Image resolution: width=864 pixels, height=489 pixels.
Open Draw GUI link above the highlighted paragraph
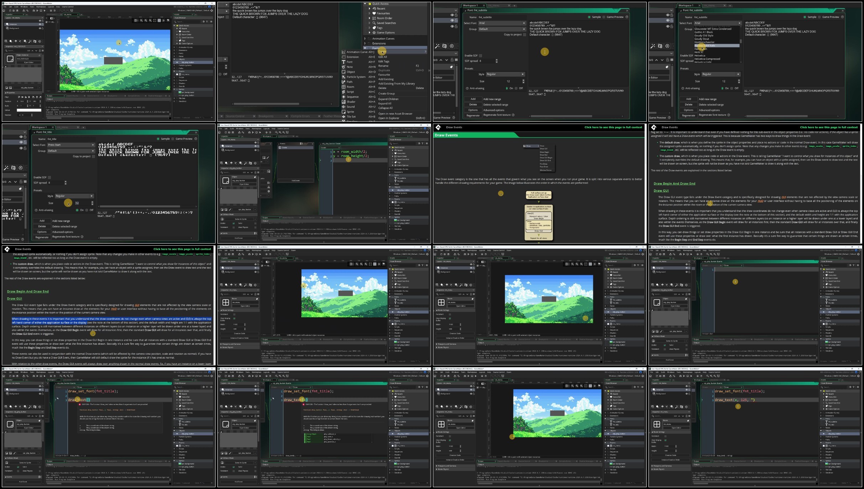pyautogui.click(x=15, y=298)
